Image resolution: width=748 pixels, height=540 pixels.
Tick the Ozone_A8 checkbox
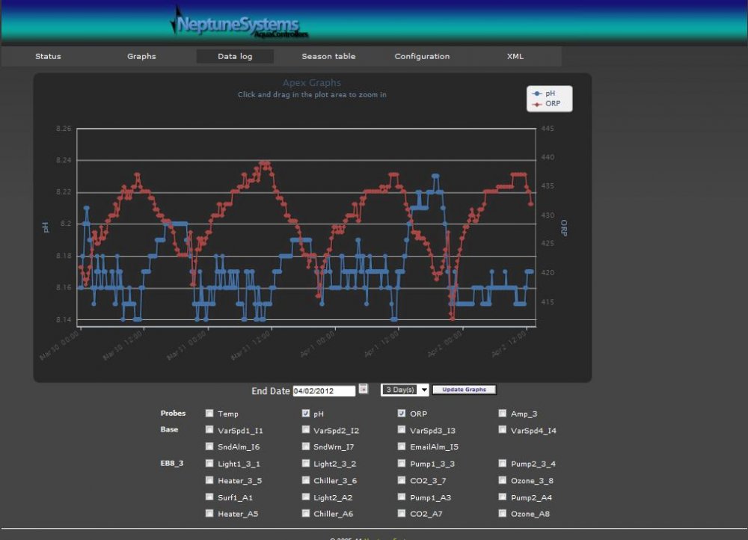tap(503, 513)
